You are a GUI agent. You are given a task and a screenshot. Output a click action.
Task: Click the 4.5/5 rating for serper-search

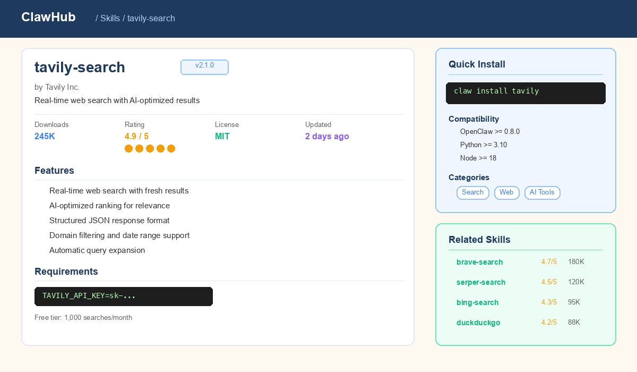click(x=549, y=282)
